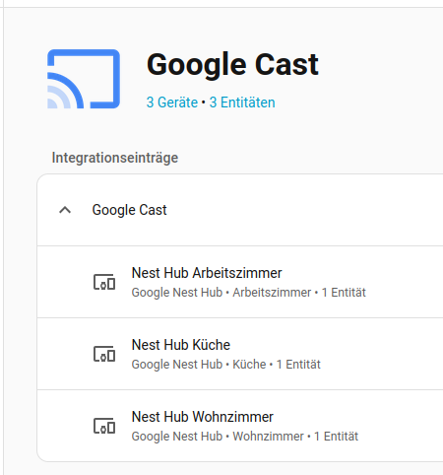Click 'Google Nest Hub • Wohnzimmer • 1 Entität' subtitle
The image size is (443, 475).
245,437
